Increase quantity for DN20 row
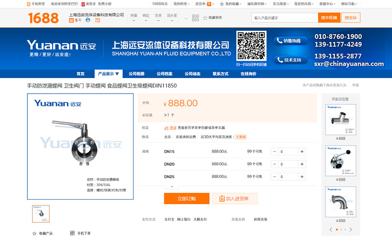The height and width of the screenshot is (244, 392). coord(302,164)
